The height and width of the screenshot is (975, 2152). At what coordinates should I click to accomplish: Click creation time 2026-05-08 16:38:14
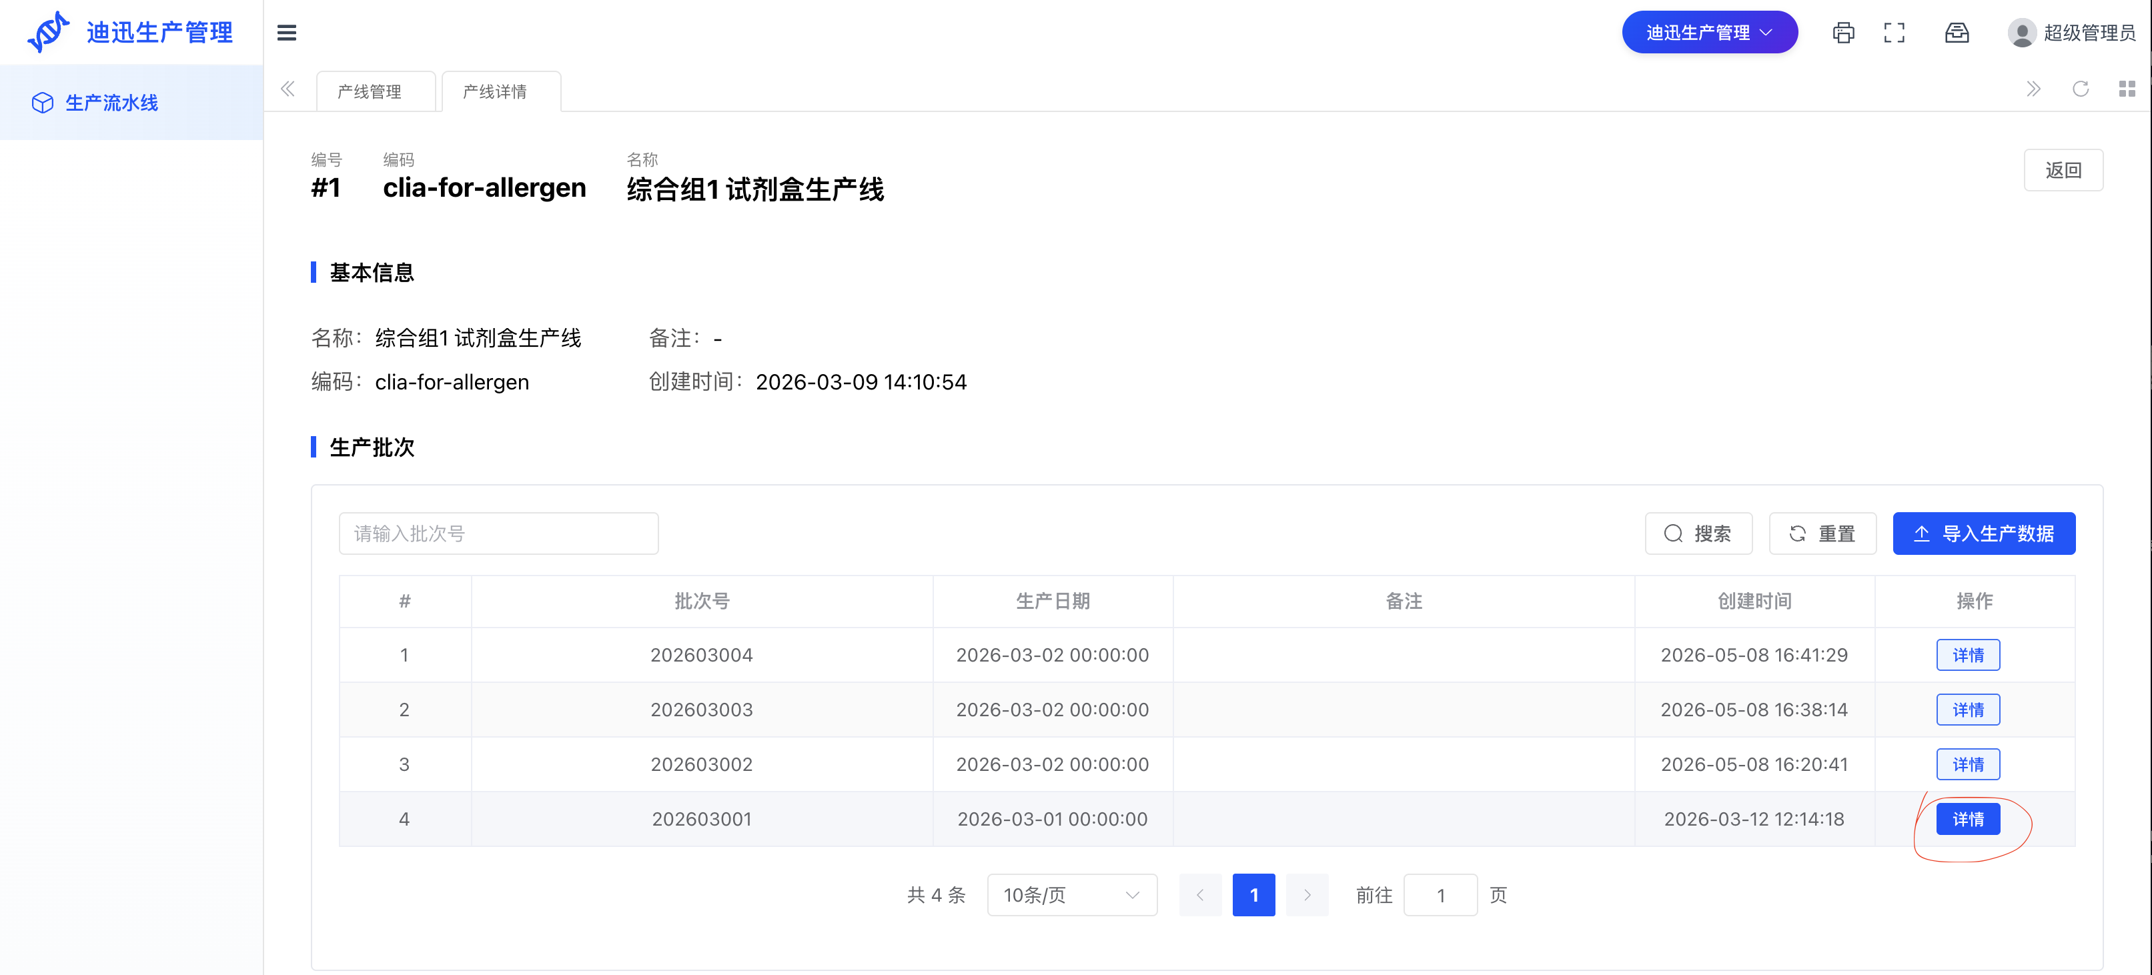tap(1754, 710)
